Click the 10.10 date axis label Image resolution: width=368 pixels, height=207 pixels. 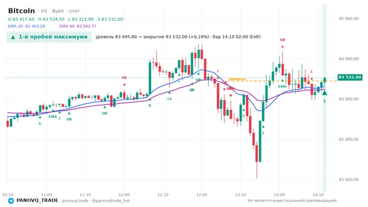pyautogui.click(x=7, y=195)
